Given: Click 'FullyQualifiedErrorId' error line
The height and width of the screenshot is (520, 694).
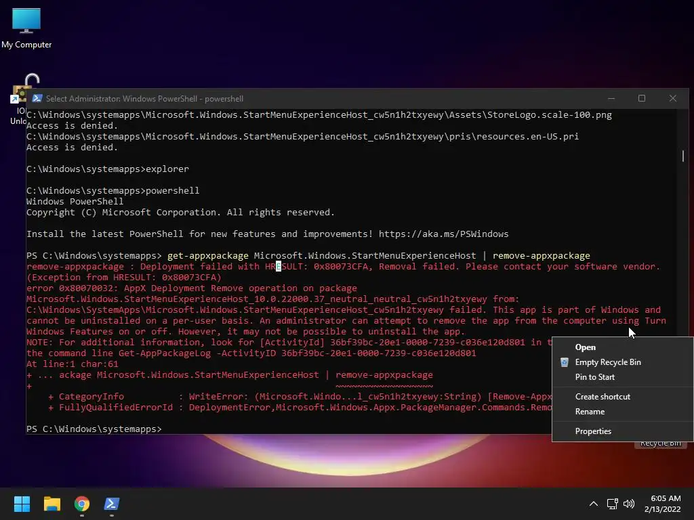Looking at the screenshot, I should click(x=300, y=407).
